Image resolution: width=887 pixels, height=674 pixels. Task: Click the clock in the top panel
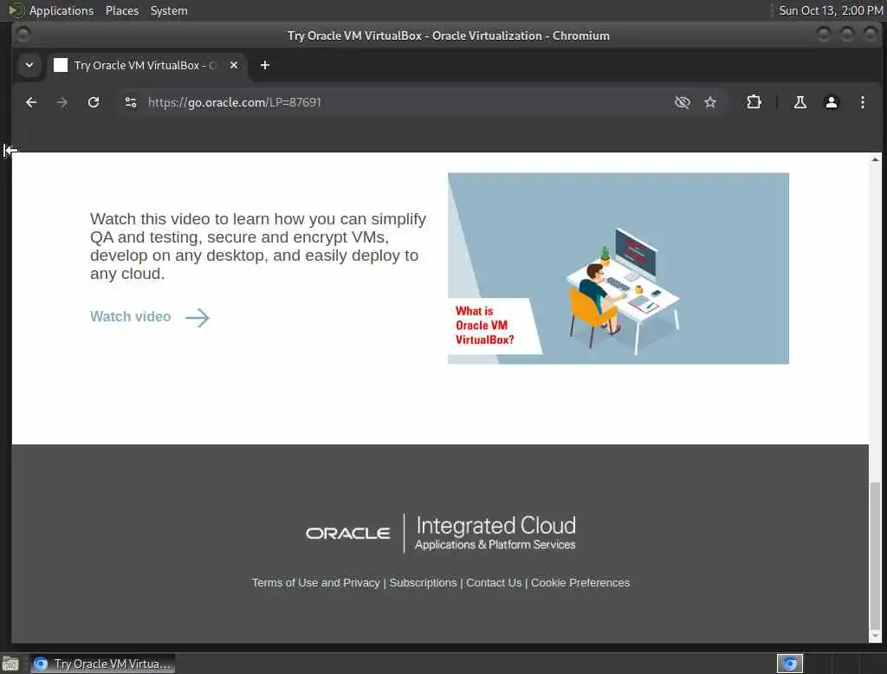coord(831,10)
